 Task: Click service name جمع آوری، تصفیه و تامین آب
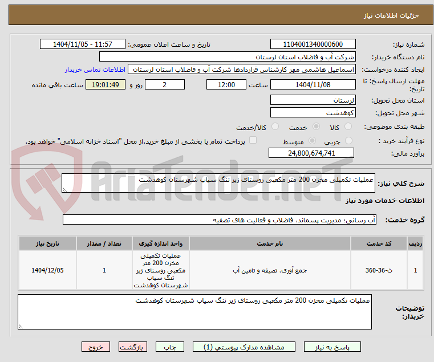[270, 270]
